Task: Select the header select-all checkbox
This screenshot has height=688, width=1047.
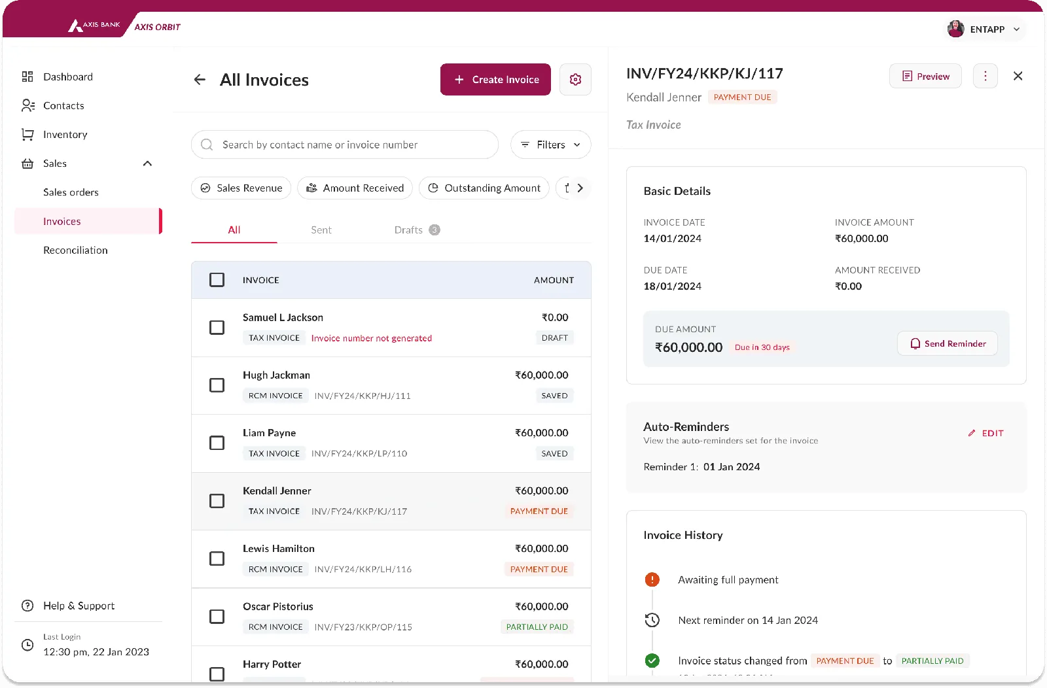Action: tap(217, 280)
